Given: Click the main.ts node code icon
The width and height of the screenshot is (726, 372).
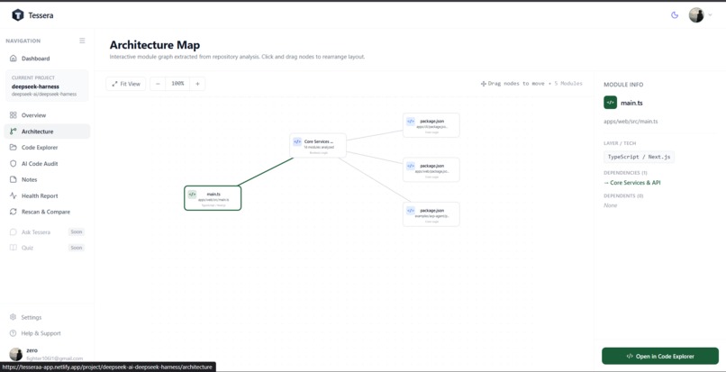Looking at the screenshot, I should [192, 195].
